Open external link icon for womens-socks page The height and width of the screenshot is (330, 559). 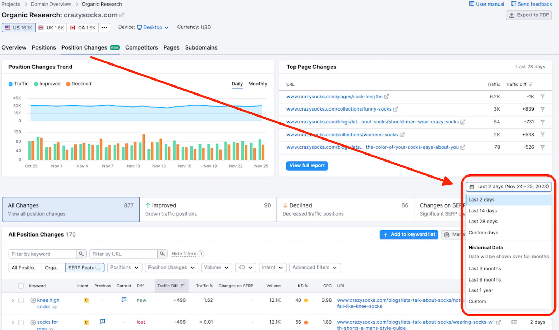tap(402, 135)
